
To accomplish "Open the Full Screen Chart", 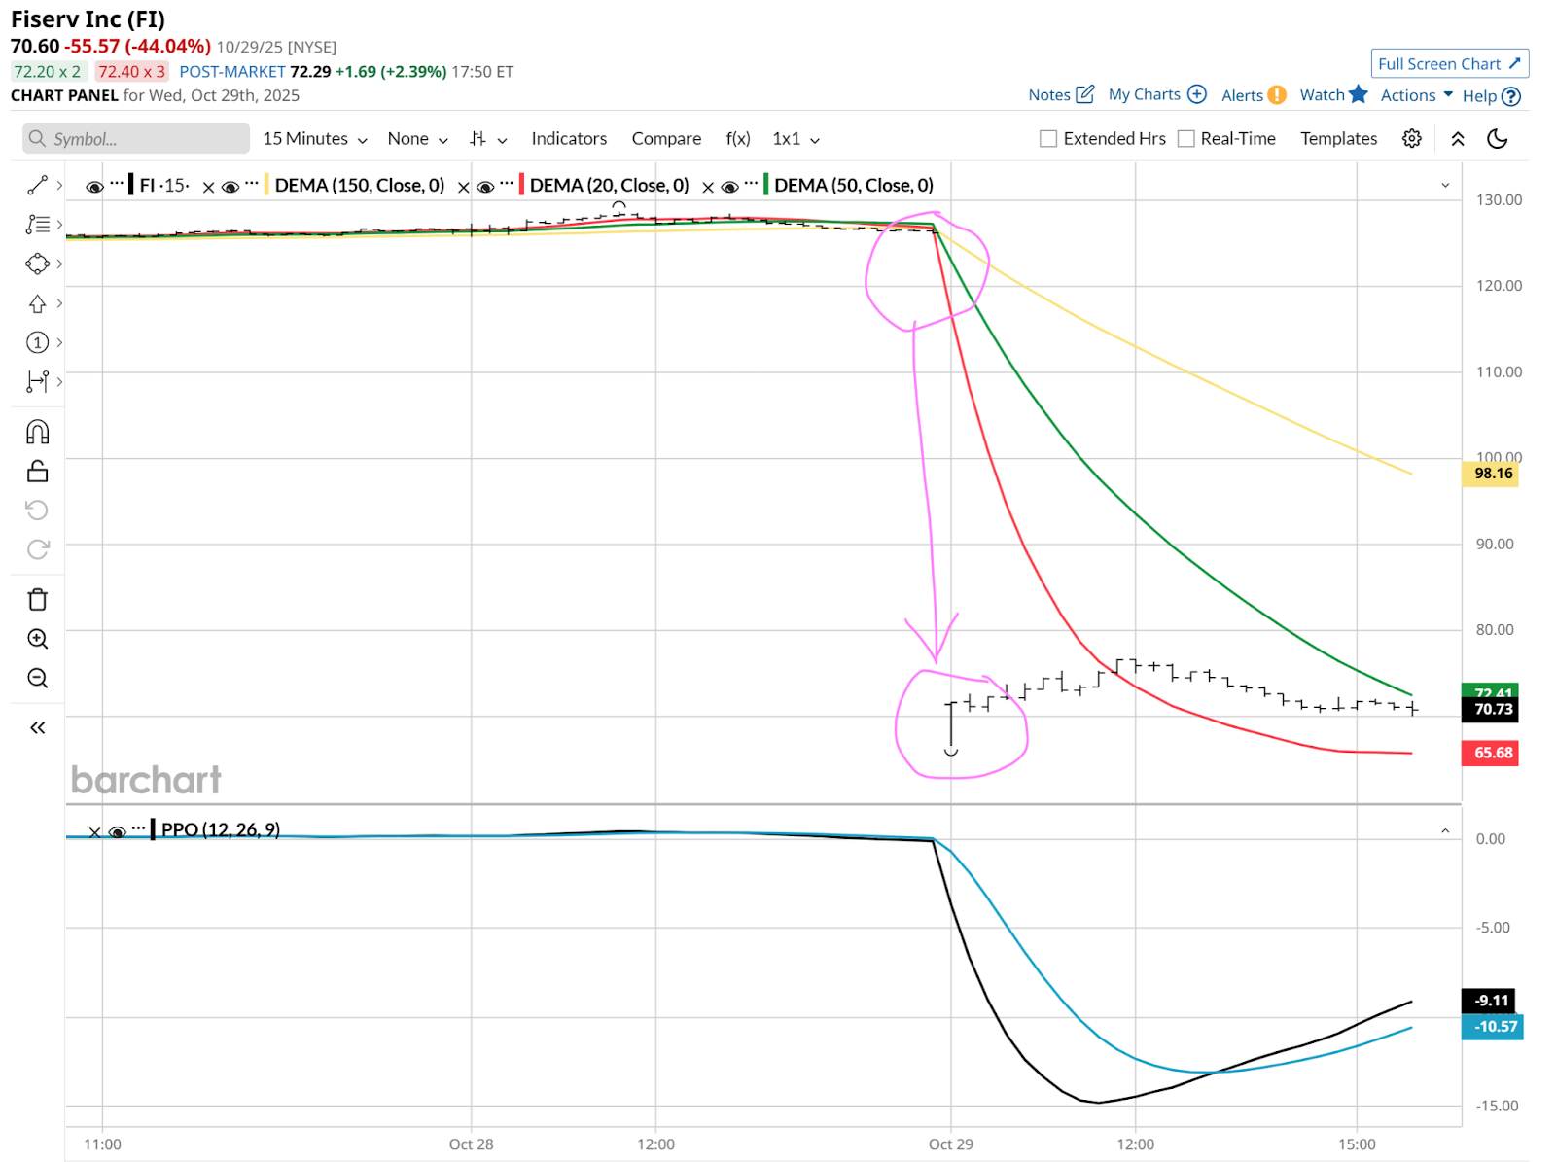I will coord(1450,63).
